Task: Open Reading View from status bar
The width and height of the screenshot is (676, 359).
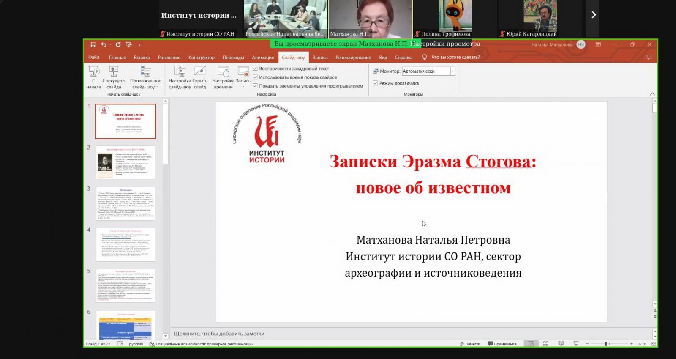Action: pyautogui.click(x=561, y=344)
